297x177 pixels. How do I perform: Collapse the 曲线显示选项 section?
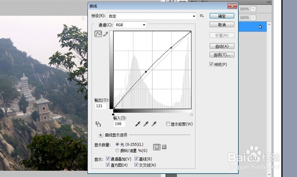(100, 135)
